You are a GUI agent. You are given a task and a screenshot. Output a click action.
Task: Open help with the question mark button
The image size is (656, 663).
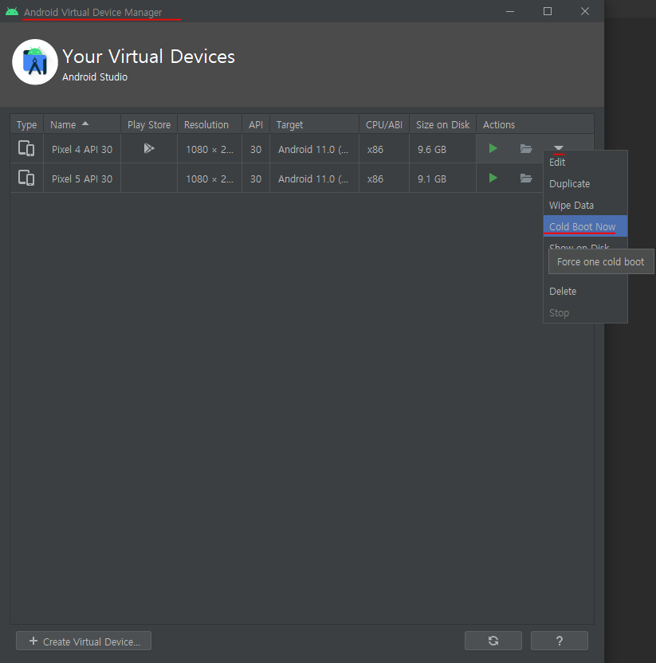point(559,641)
